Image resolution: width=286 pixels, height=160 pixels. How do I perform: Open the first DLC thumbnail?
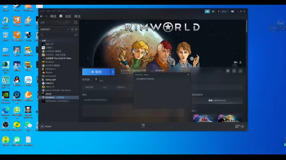[x=205, y=118]
